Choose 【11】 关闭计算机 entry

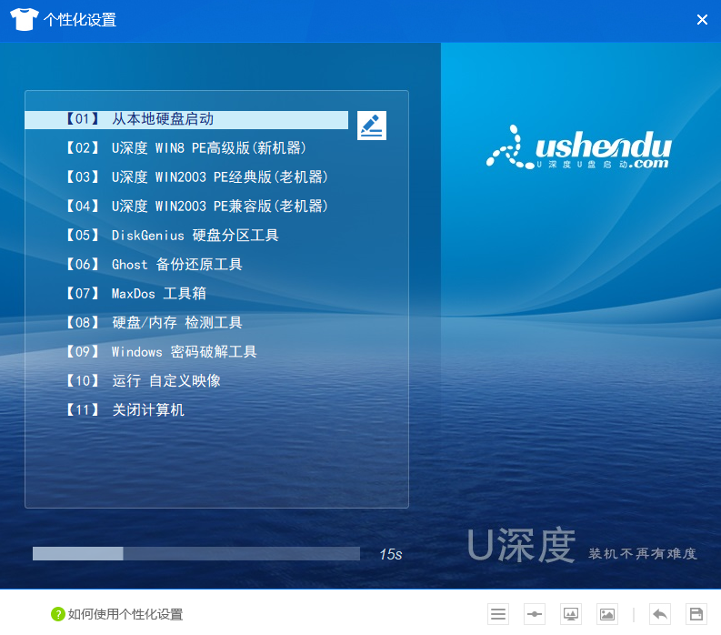pyautogui.click(x=125, y=410)
